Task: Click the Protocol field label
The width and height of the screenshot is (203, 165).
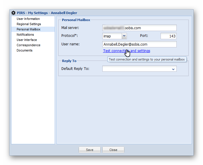Action: coord(70,36)
